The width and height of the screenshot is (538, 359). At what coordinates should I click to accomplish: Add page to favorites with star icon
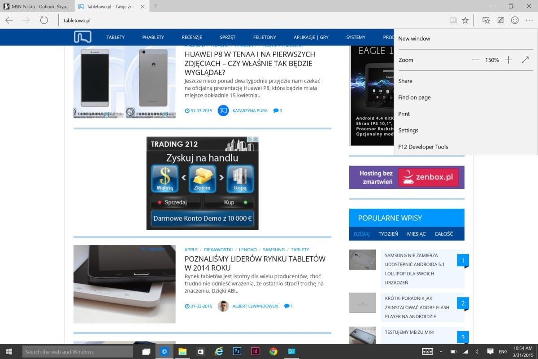pyautogui.click(x=465, y=20)
